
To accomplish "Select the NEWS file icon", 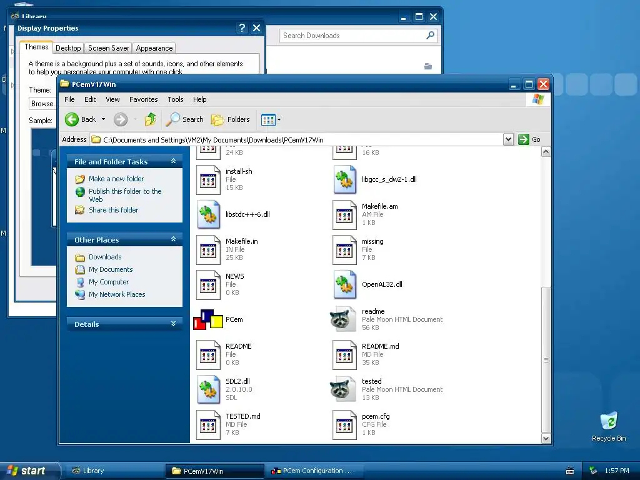I will click(x=209, y=285).
